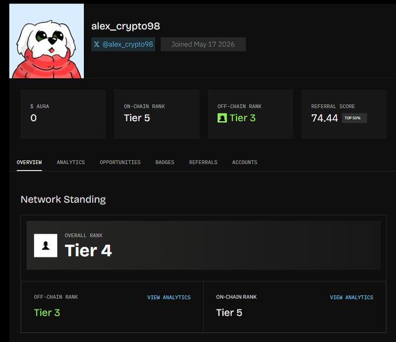Click the Overall Rank Tier 4 text
This screenshot has height=342, width=396.
[88, 251]
